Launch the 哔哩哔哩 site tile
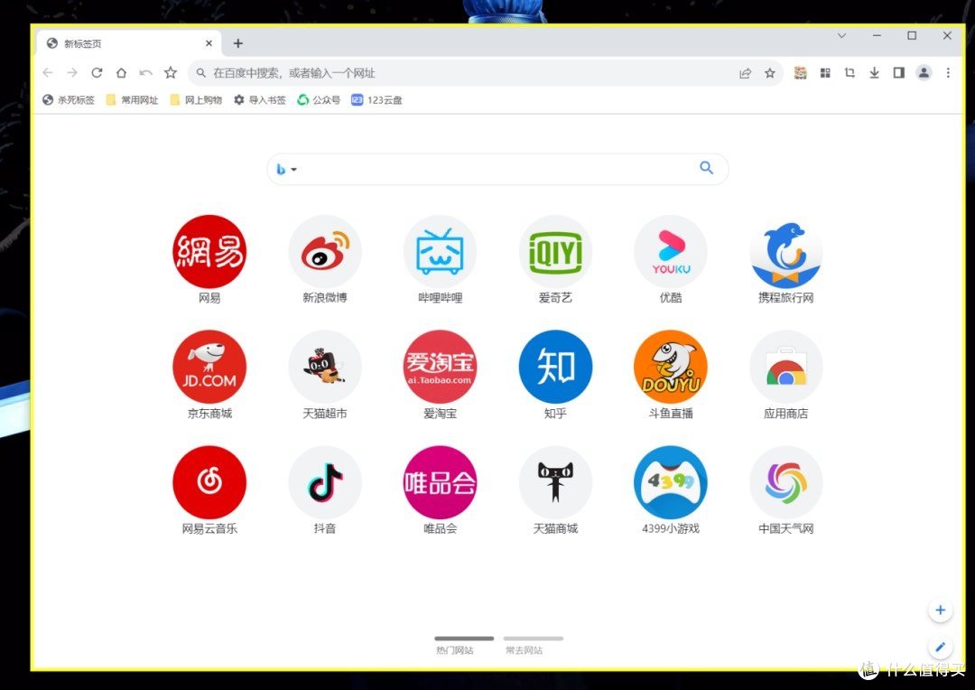This screenshot has height=690, width=975. 441,251
